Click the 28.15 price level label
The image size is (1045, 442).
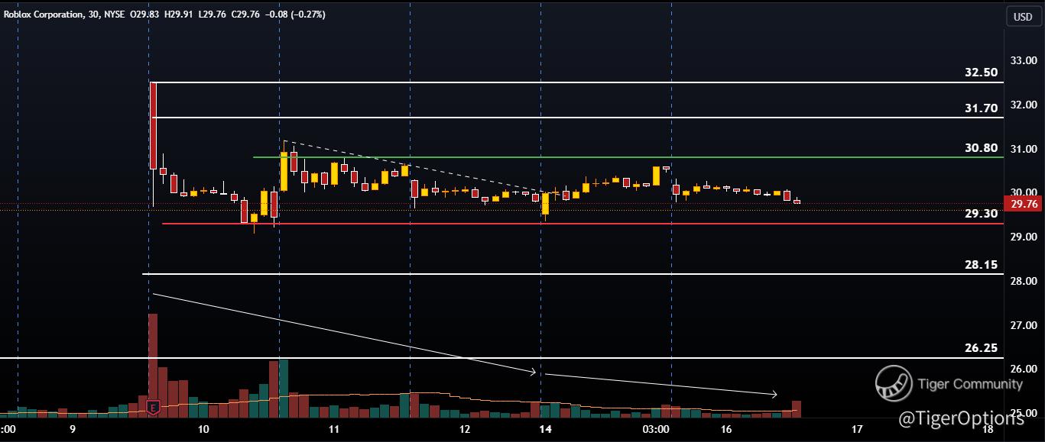point(981,265)
